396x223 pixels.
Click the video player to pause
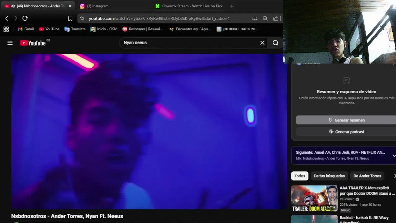149,131
